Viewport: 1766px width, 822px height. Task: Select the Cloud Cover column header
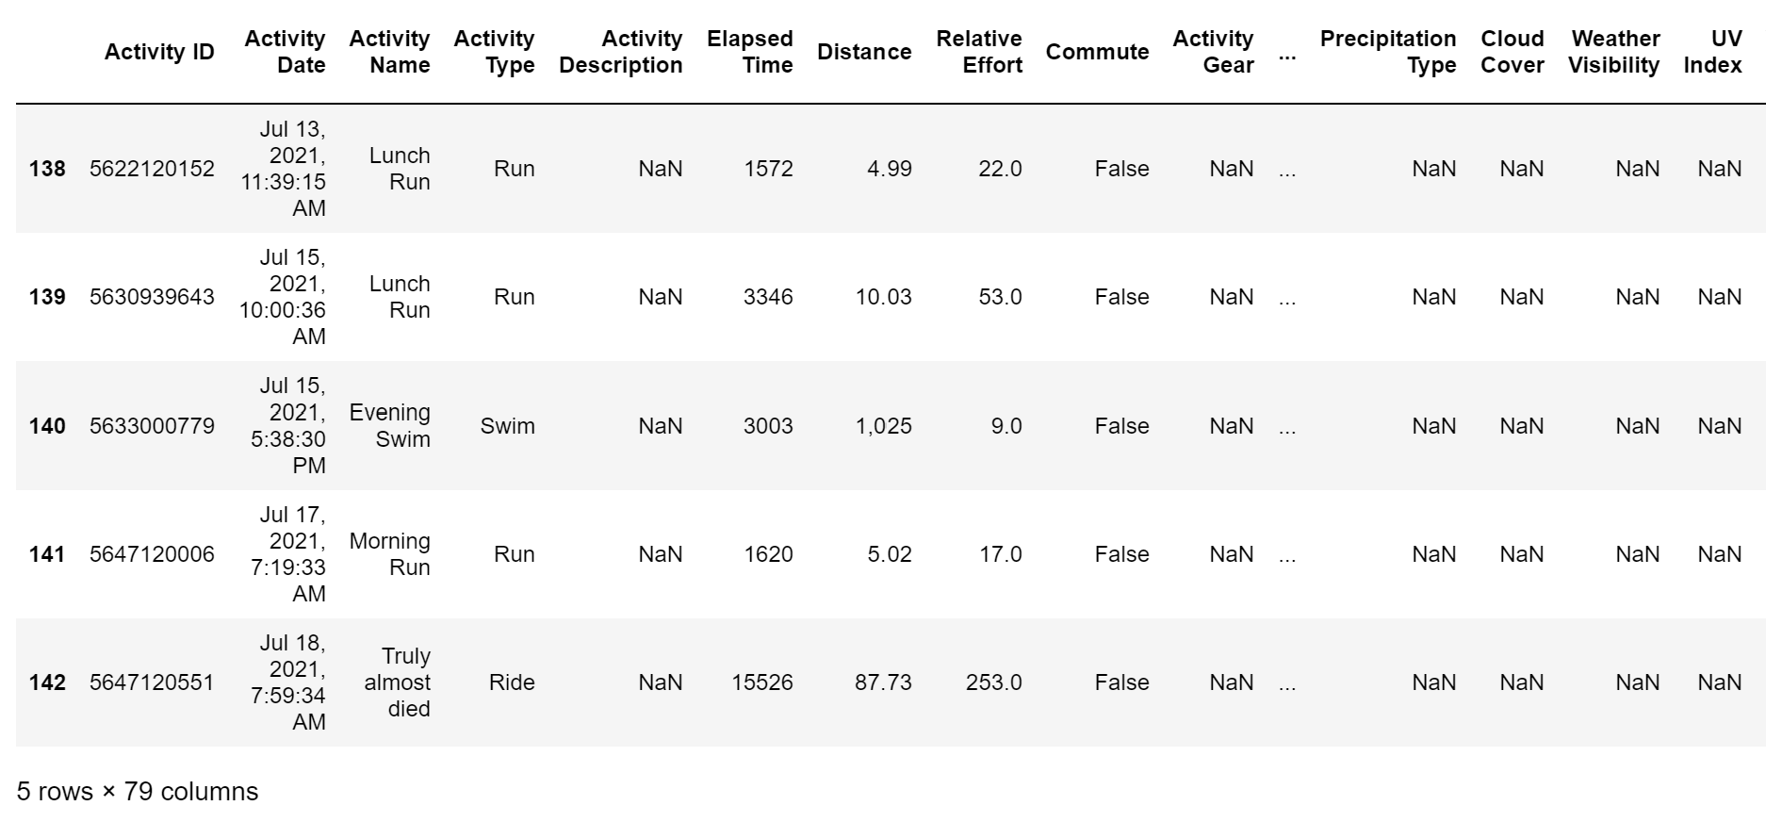point(1512,52)
